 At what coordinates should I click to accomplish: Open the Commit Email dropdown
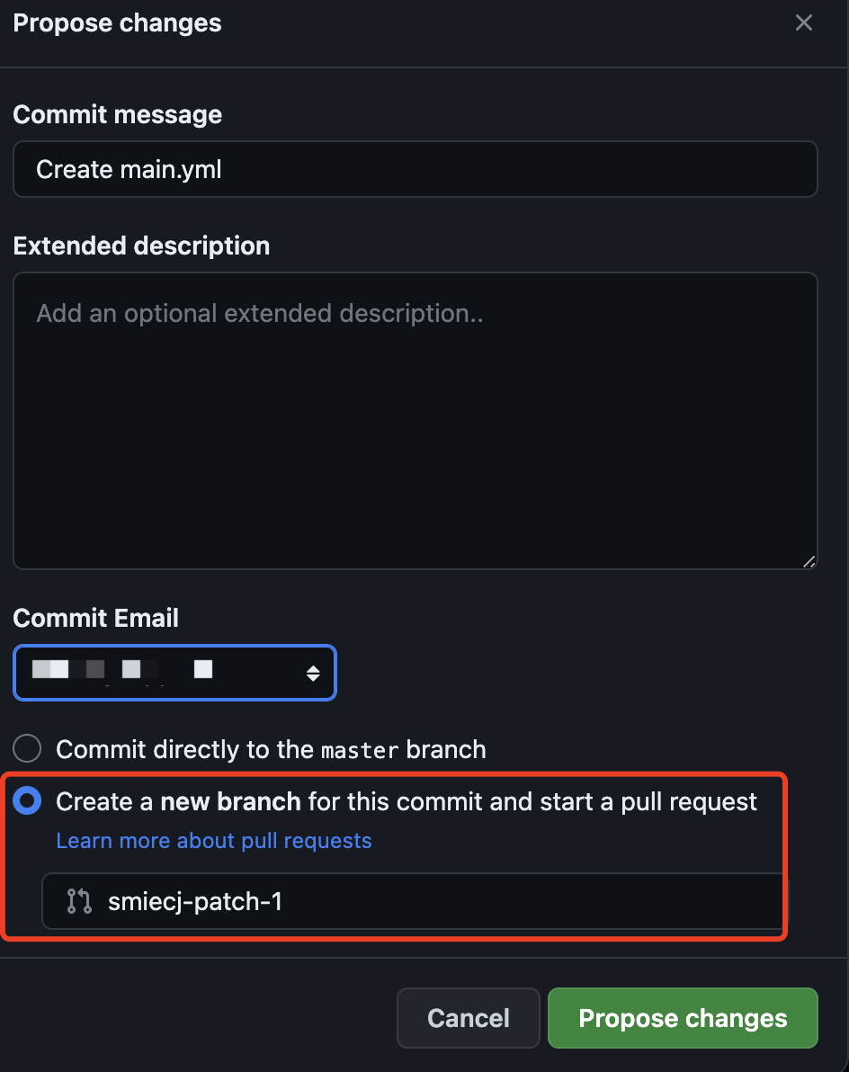click(x=175, y=673)
